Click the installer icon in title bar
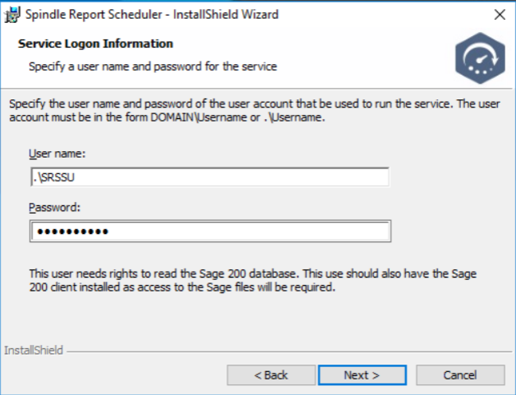Screen dimensions: 516x395 pos(12,15)
